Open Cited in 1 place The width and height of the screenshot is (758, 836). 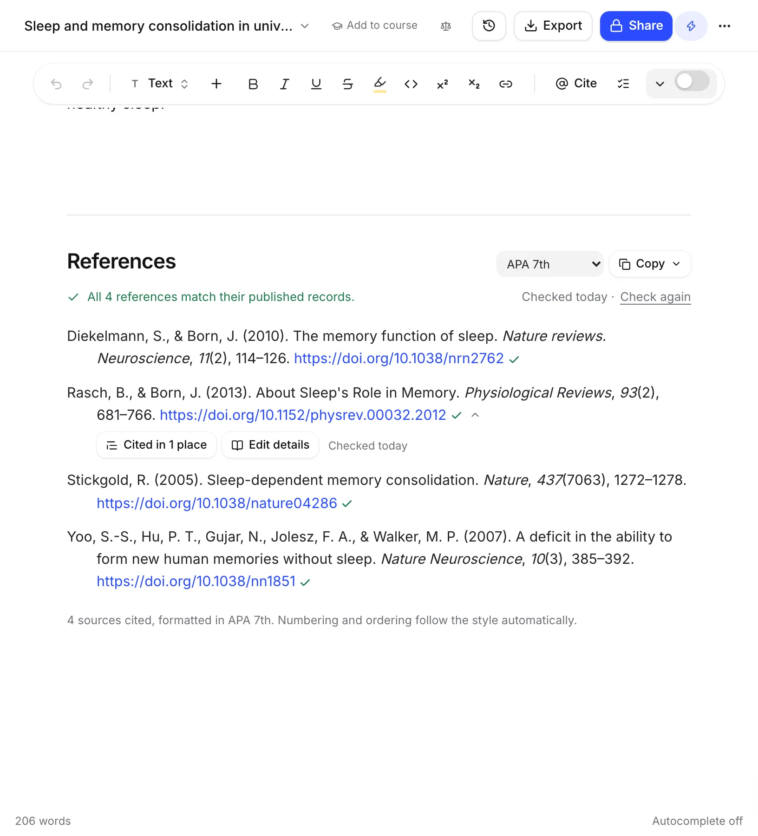[x=157, y=445]
